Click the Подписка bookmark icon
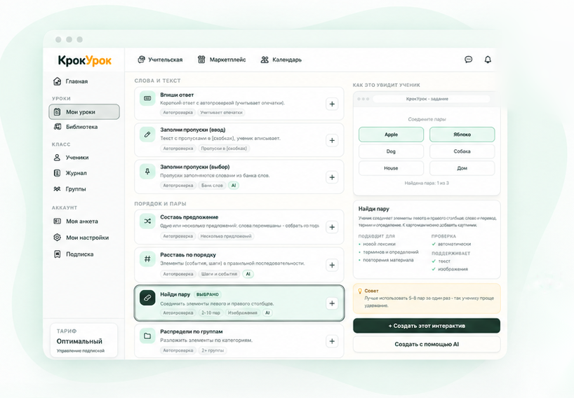 point(57,254)
